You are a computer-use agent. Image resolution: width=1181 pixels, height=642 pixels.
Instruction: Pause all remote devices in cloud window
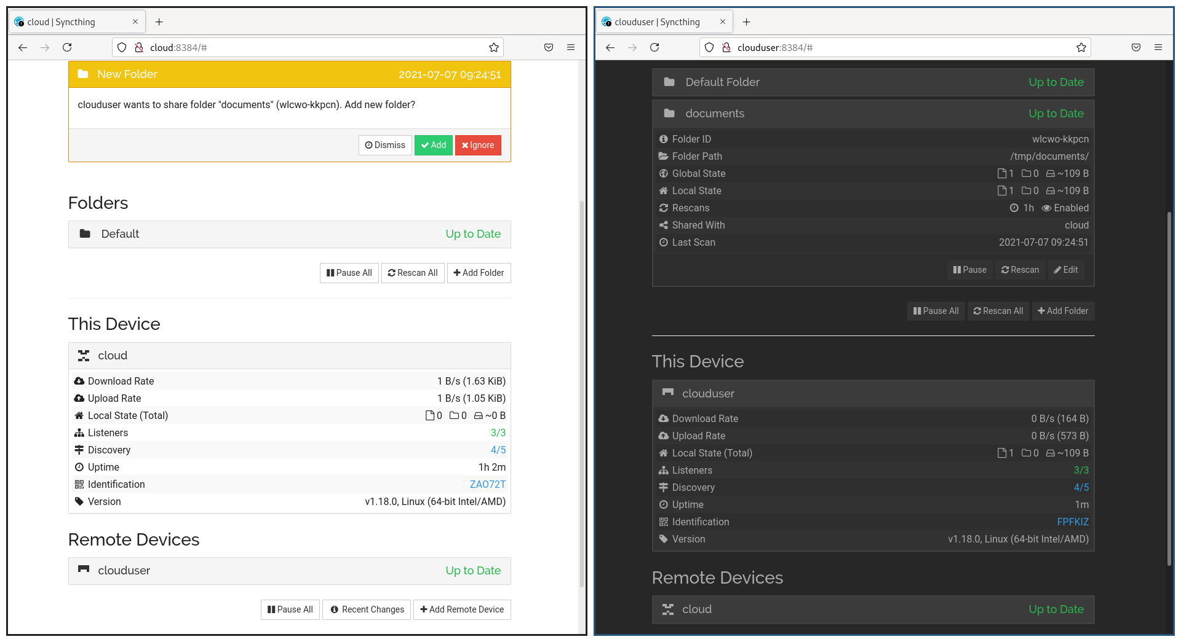tap(290, 609)
